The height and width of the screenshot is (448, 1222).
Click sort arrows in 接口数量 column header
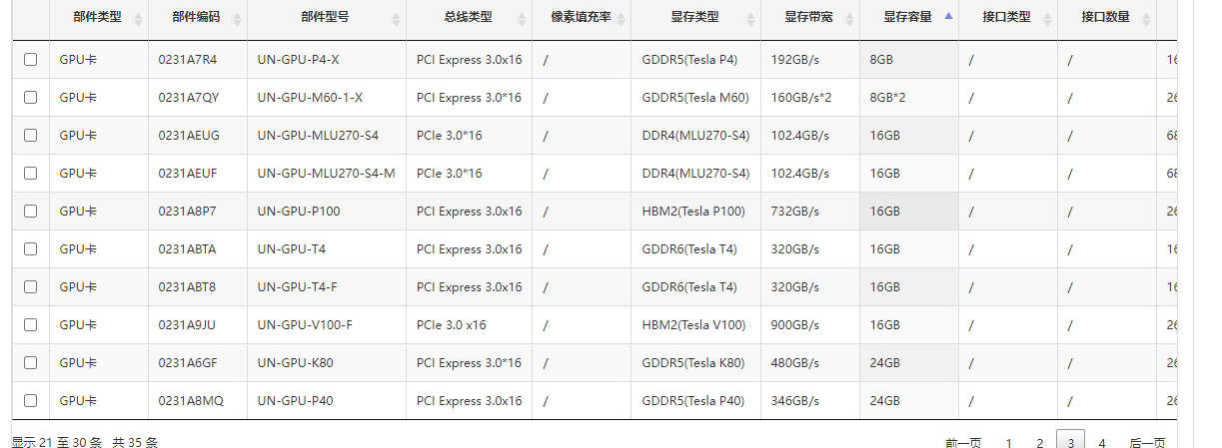pos(1146,19)
